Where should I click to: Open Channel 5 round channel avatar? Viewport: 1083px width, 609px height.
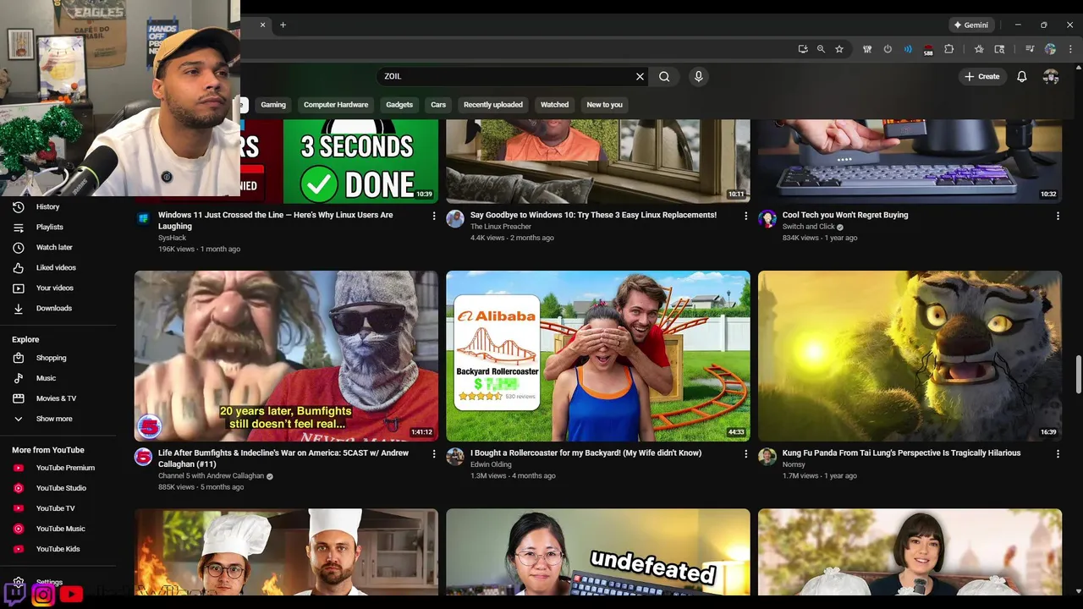(x=143, y=457)
